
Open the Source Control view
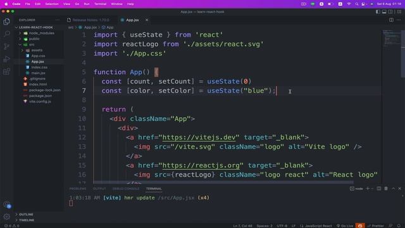7,46
